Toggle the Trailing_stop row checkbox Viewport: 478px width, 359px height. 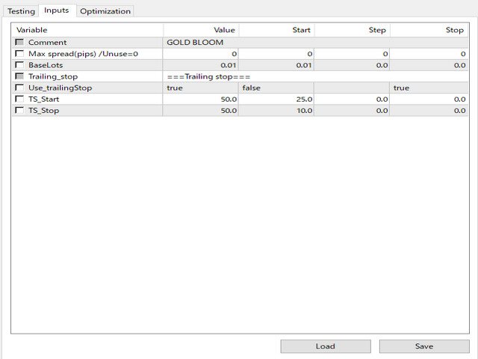pyautogui.click(x=19, y=76)
